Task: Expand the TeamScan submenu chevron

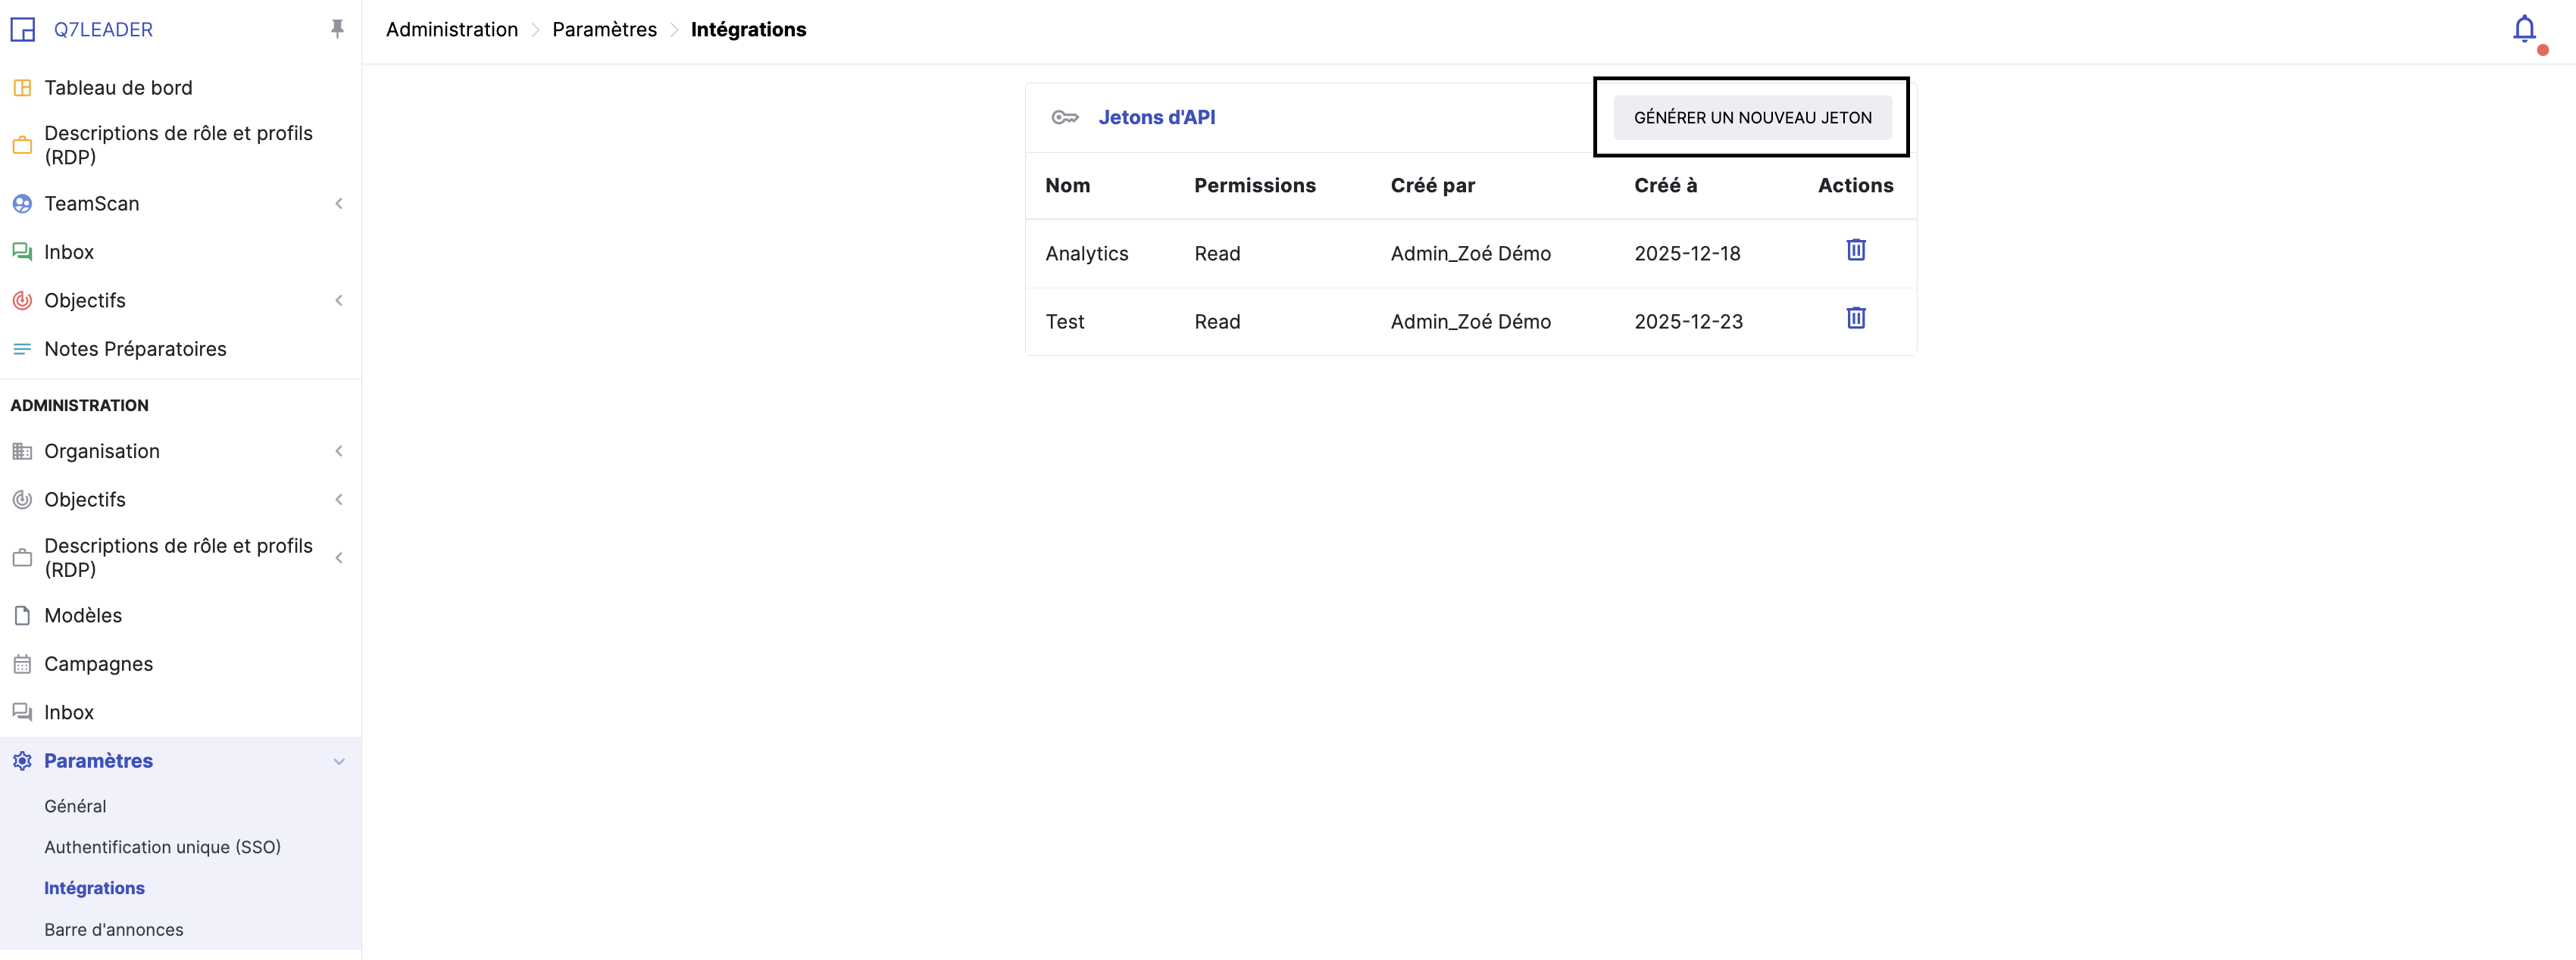Action: pyautogui.click(x=339, y=204)
